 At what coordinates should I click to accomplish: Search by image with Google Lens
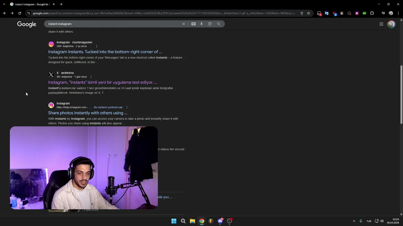(210, 24)
